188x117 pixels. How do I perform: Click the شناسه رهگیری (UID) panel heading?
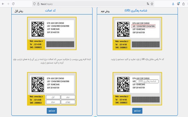click(136, 11)
